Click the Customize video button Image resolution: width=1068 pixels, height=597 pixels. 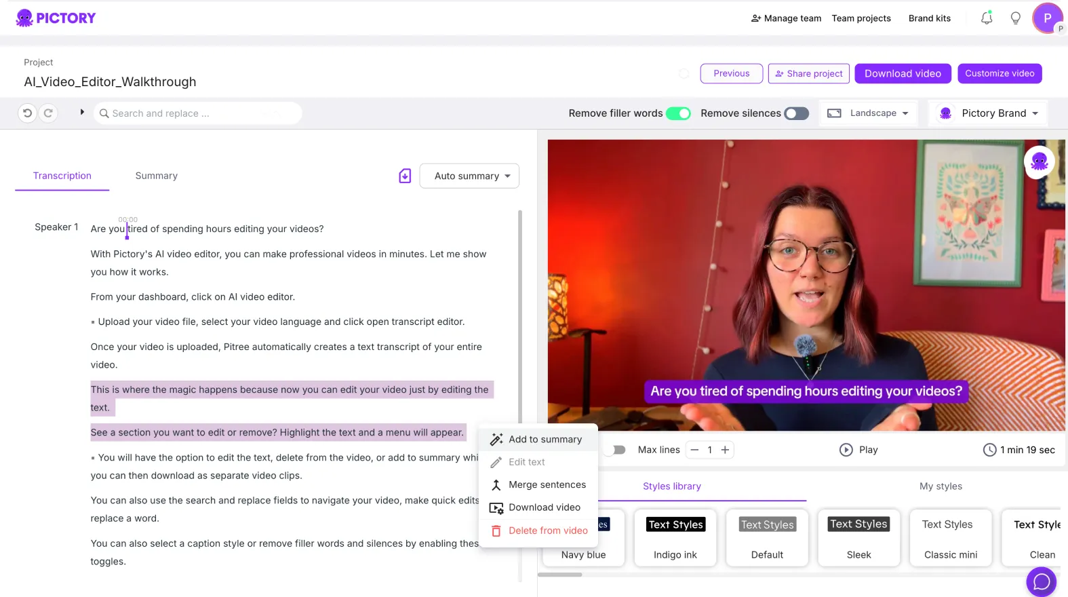click(x=999, y=73)
